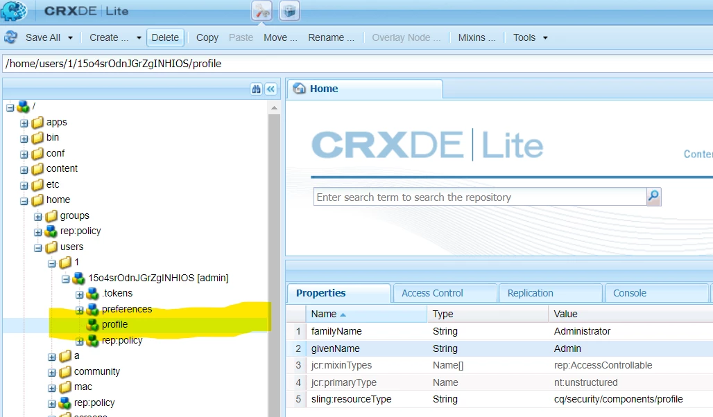Screen dimensions: 713x417
Task: Sort by the Value column header
Action: [630, 314]
